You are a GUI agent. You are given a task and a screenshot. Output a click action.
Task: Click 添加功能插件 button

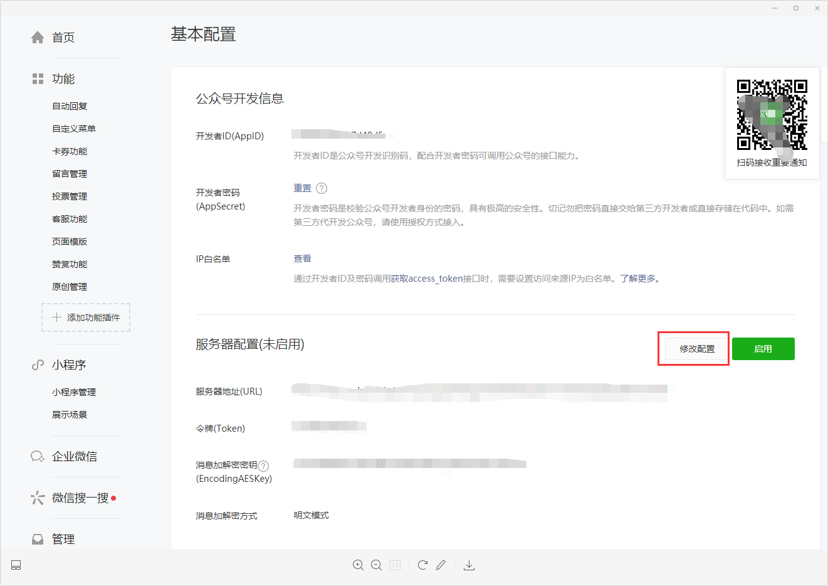coord(86,317)
